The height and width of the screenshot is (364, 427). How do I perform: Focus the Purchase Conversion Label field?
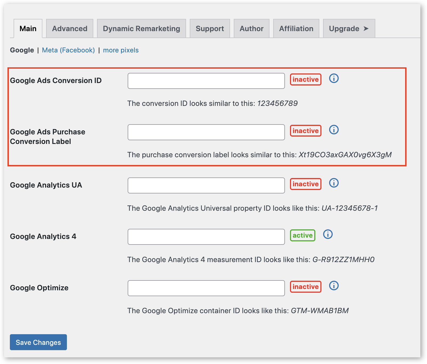(x=206, y=132)
